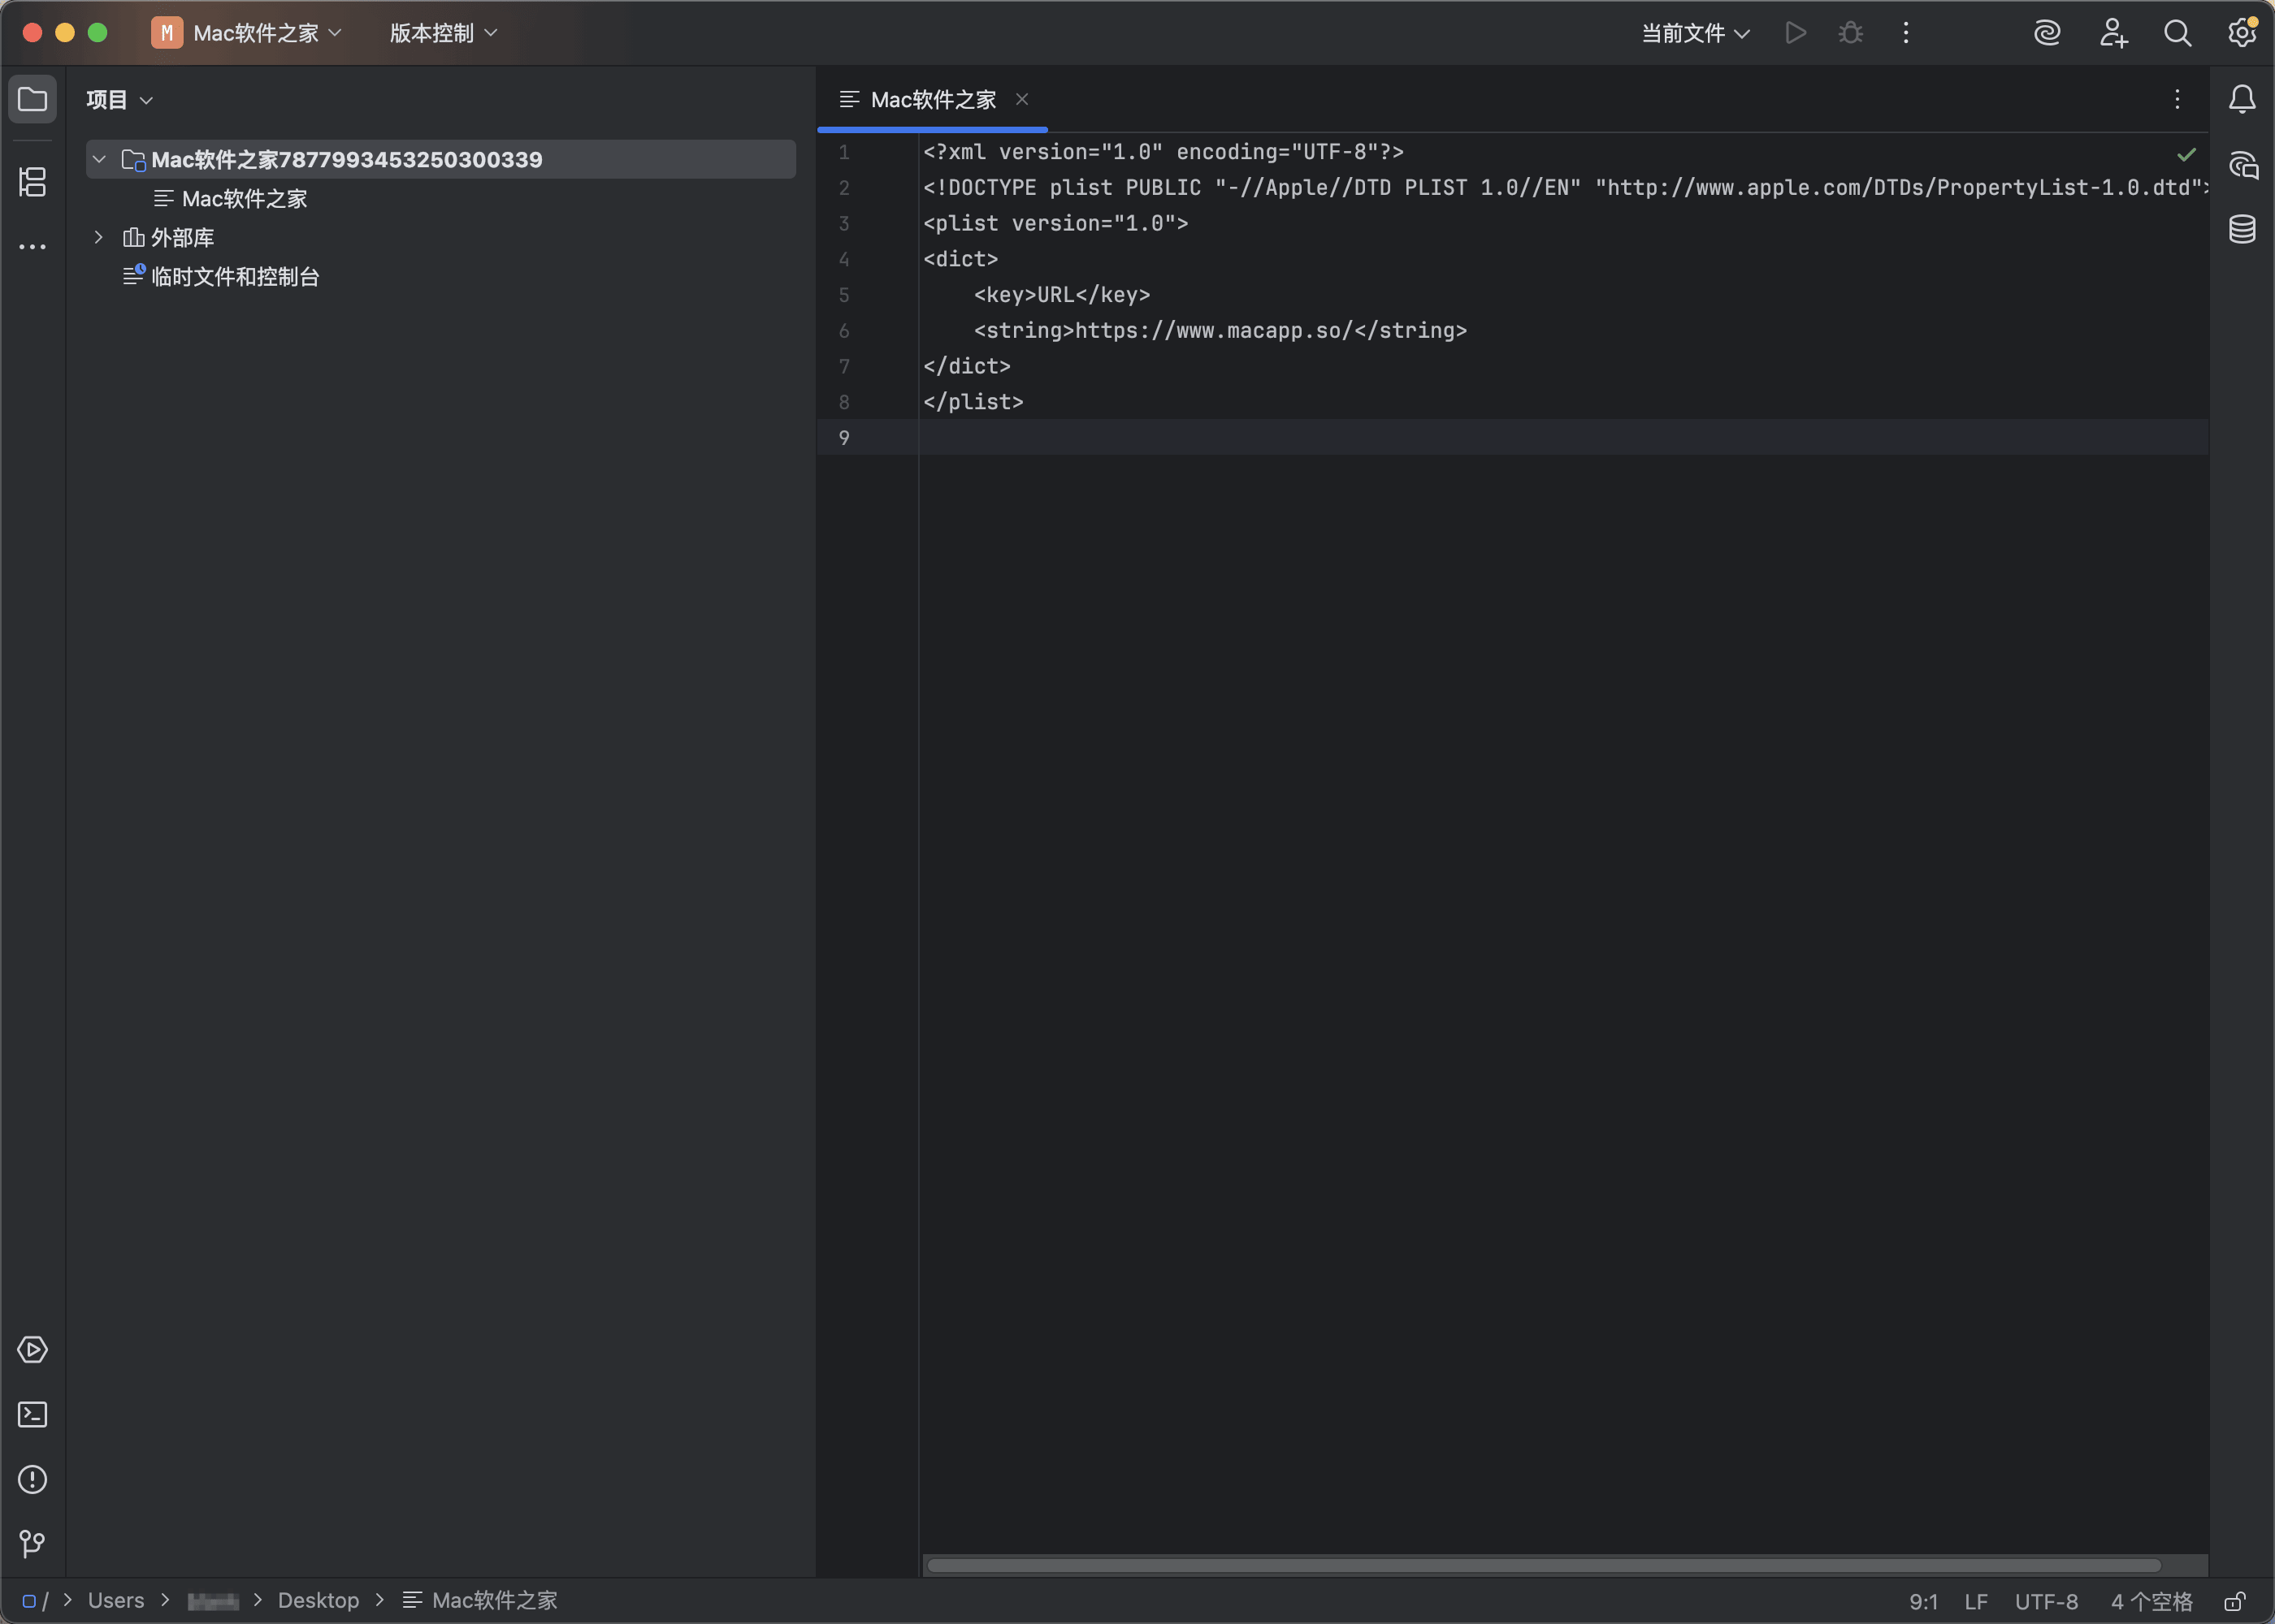Screen dimensions: 2275x1624
Task: Click the Search Everywhere magnifier icon
Action: click(2177, 33)
